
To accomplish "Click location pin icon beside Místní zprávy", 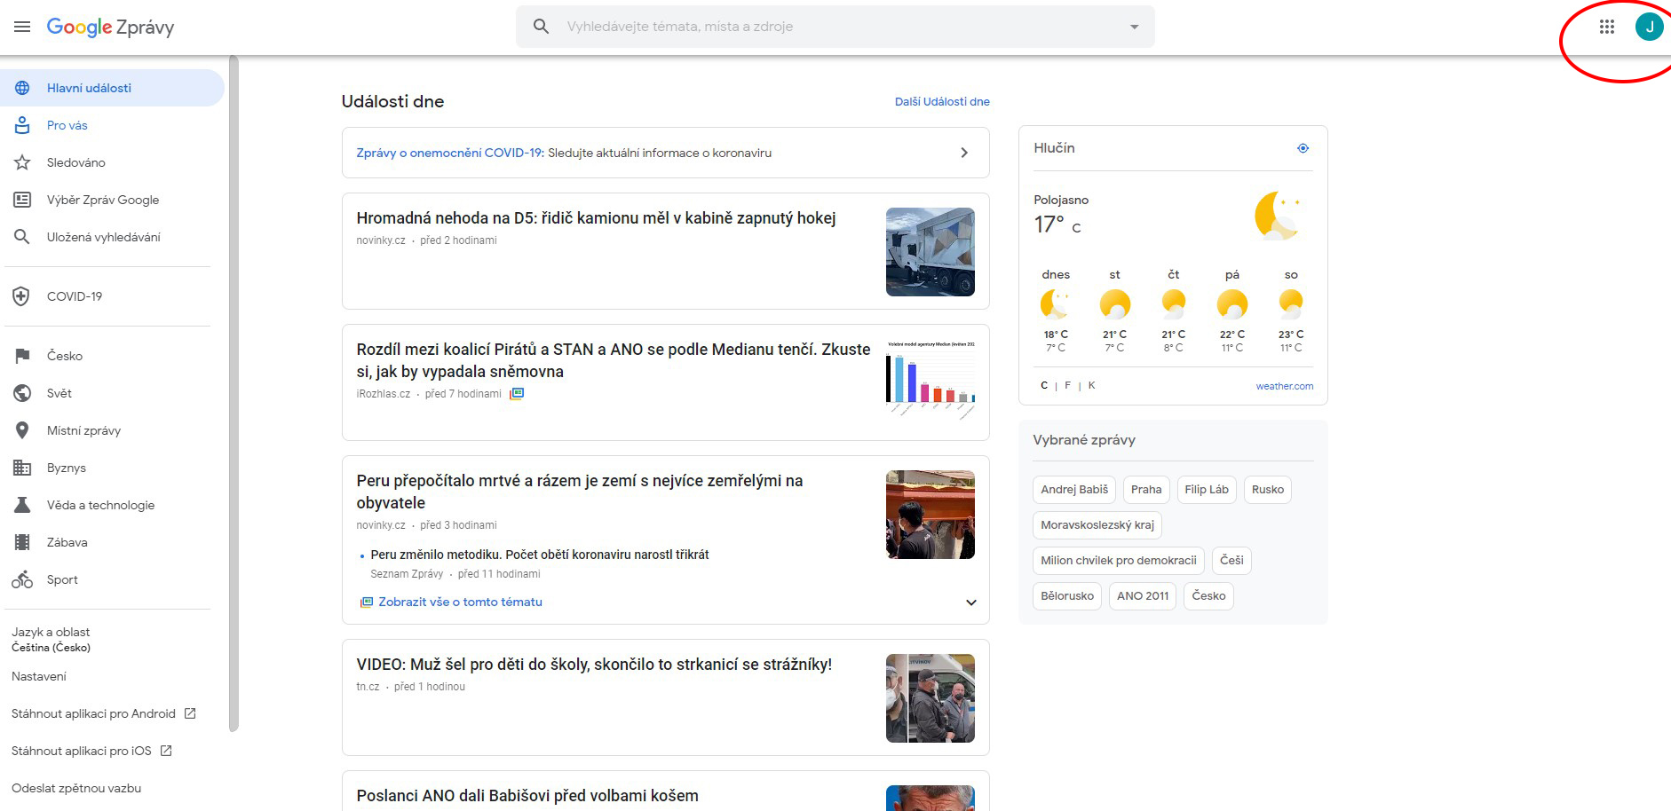I will click(x=22, y=430).
